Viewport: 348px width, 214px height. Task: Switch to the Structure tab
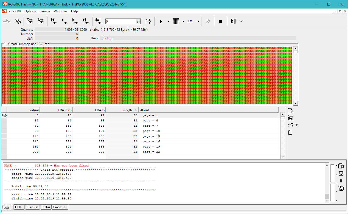tap(32, 207)
